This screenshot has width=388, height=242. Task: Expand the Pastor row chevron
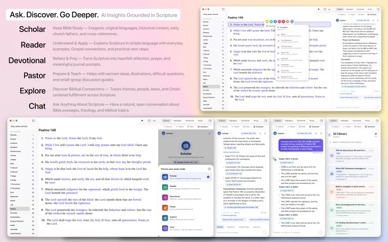208,208
